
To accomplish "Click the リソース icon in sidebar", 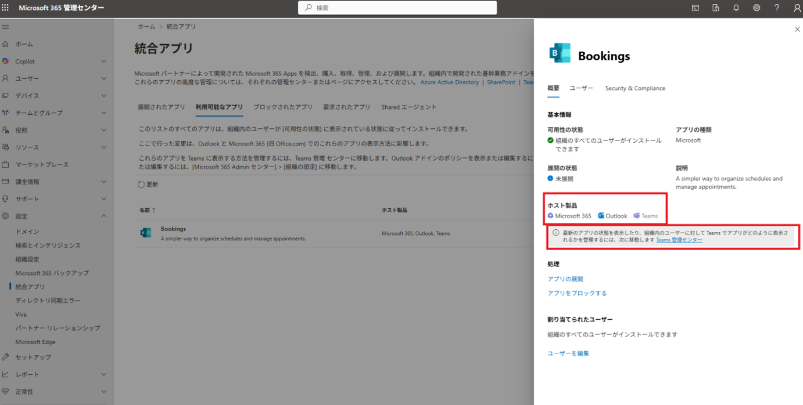I will point(5,147).
